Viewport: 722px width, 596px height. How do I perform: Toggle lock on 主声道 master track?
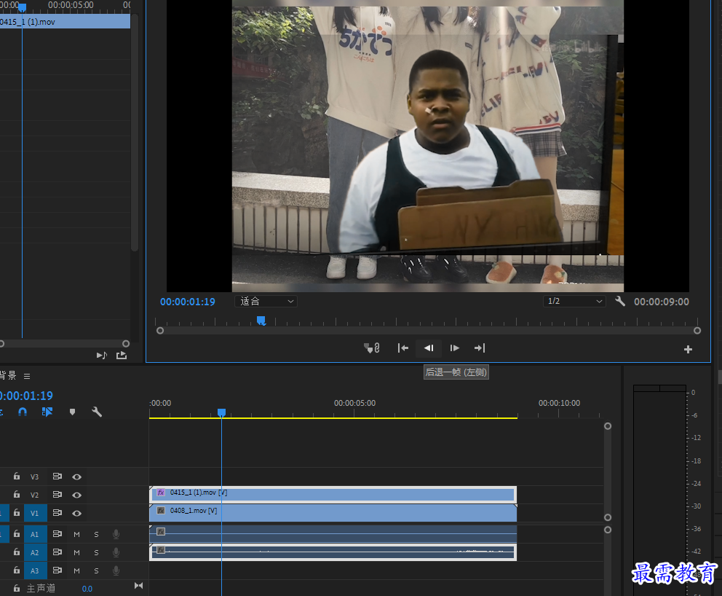point(17,588)
